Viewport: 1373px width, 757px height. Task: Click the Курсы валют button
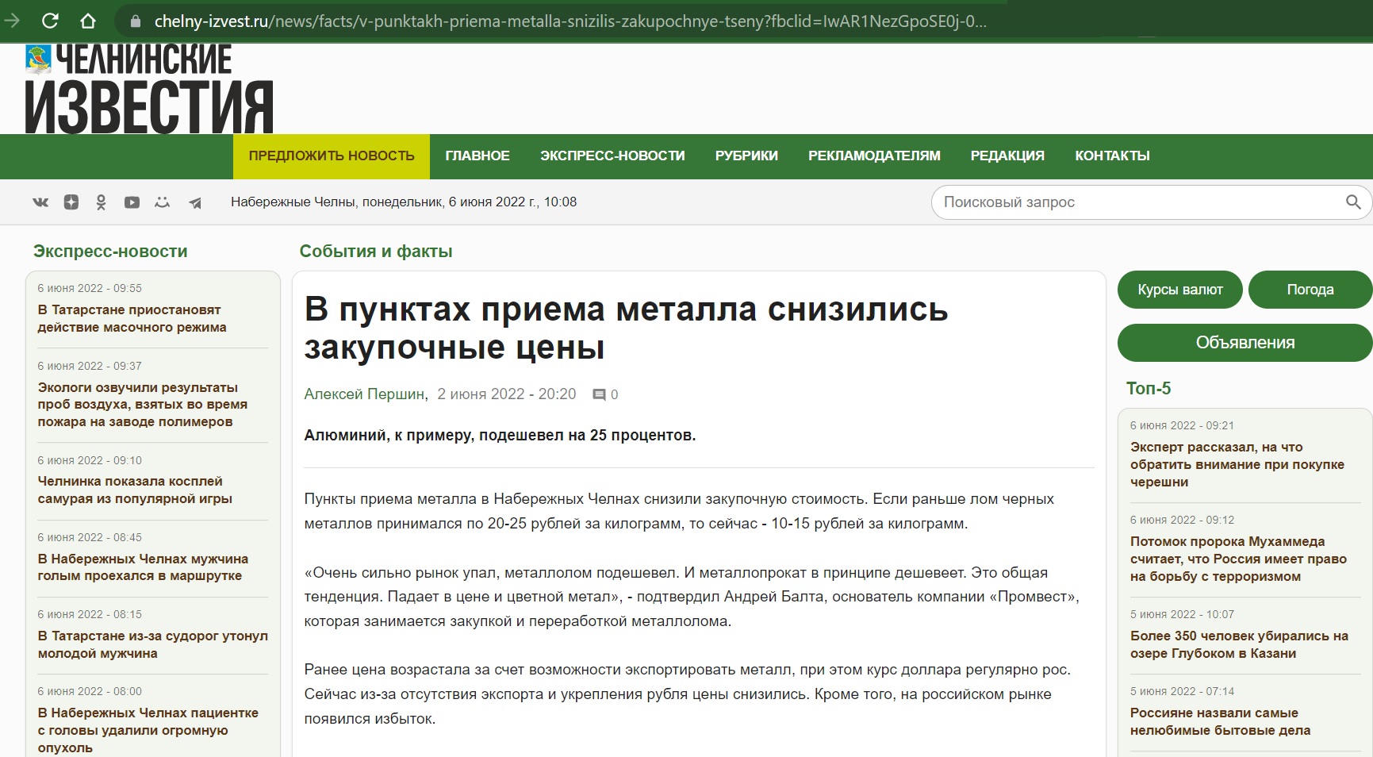(1179, 290)
